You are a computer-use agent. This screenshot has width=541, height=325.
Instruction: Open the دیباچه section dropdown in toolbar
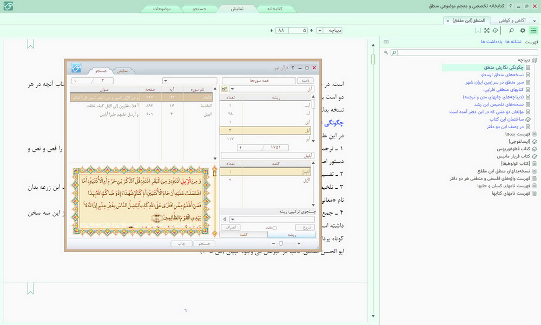point(320,30)
